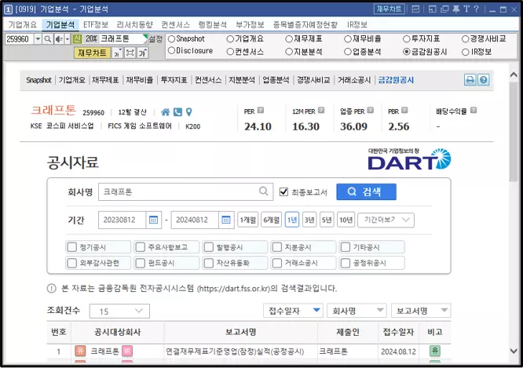Select the IR정보 radio button
This screenshot has width=523, height=368.
click(x=466, y=52)
